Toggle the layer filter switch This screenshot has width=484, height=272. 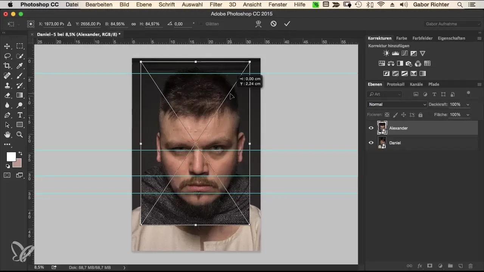(x=468, y=93)
